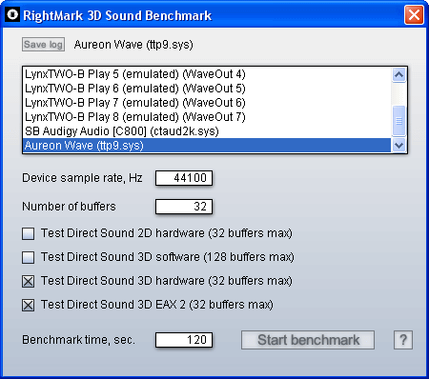Select SB Audigy Audio [C800] device
Viewport: 429px width, 379px height.
pos(207,131)
